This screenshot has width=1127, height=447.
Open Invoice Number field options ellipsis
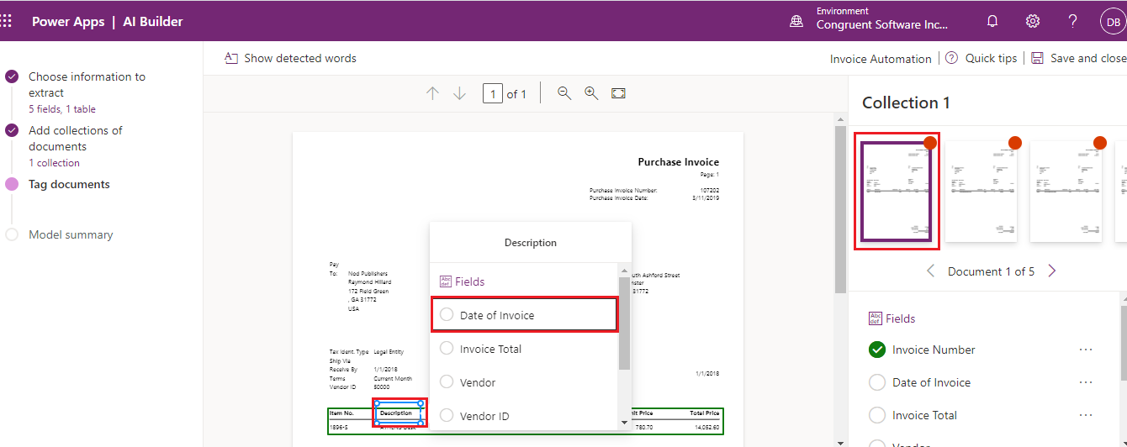tap(1085, 350)
